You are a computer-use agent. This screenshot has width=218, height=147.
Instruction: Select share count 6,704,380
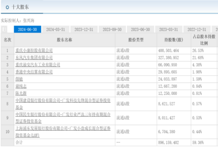(166, 132)
